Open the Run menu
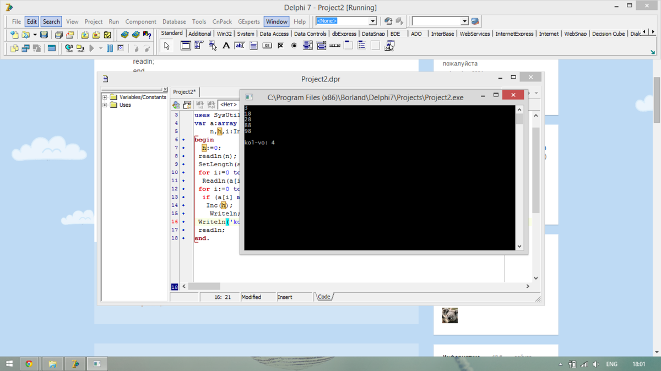661x371 pixels. coord(113,21)
